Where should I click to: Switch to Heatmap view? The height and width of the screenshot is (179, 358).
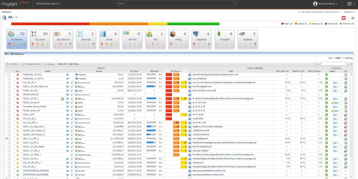click(x=349, y=58)
